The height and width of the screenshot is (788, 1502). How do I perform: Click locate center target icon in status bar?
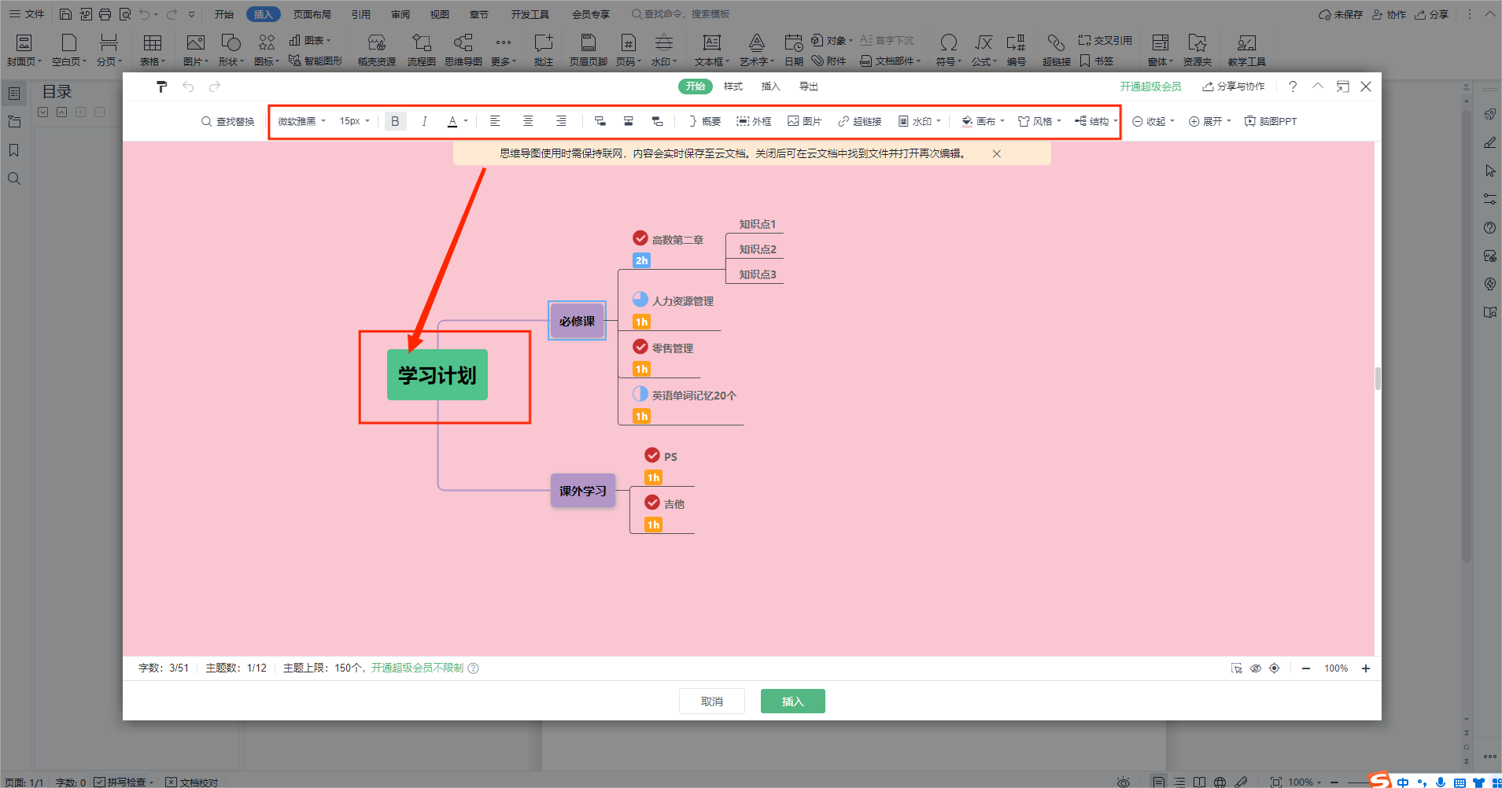(x=1275, y=668)
